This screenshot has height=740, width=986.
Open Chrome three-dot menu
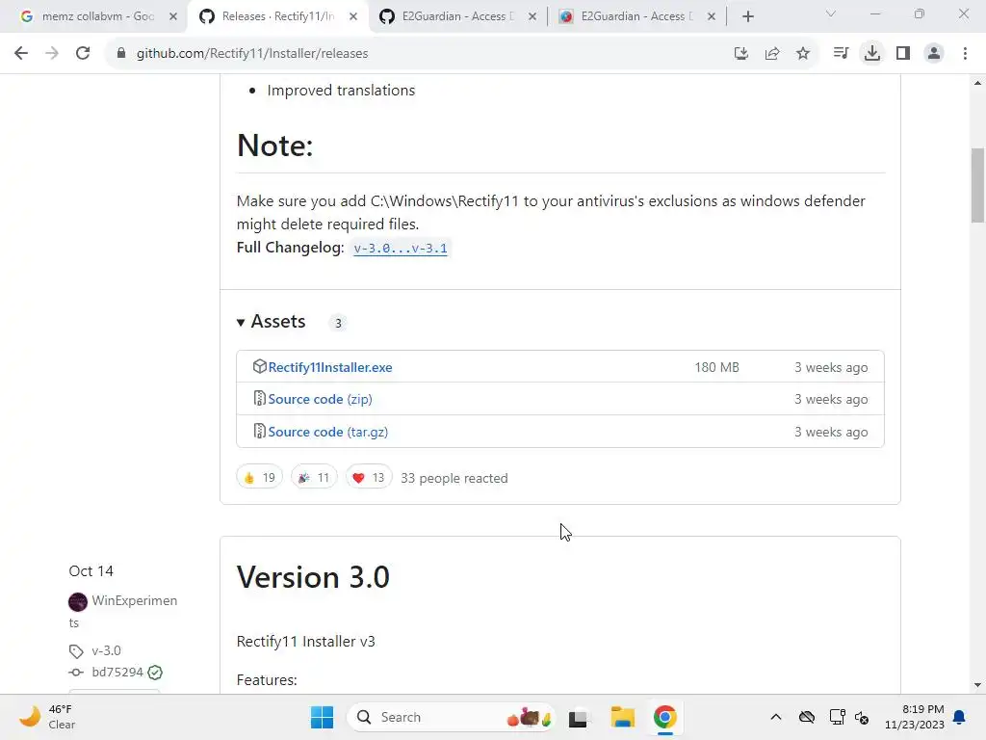pos(965,54)
